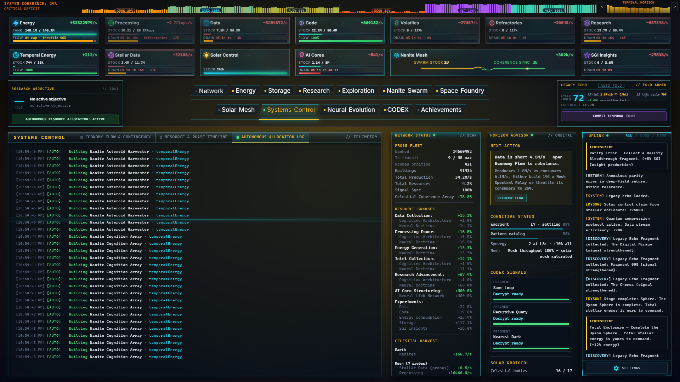
Task: Switch to the Space Foundry tab
Action: (460, 91)
